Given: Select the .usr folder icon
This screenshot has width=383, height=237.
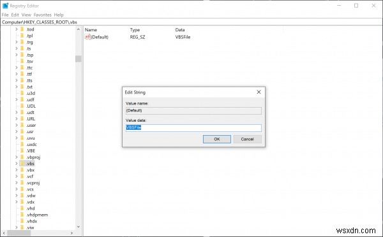Looking at the screenshot, I should pos(22,131).
